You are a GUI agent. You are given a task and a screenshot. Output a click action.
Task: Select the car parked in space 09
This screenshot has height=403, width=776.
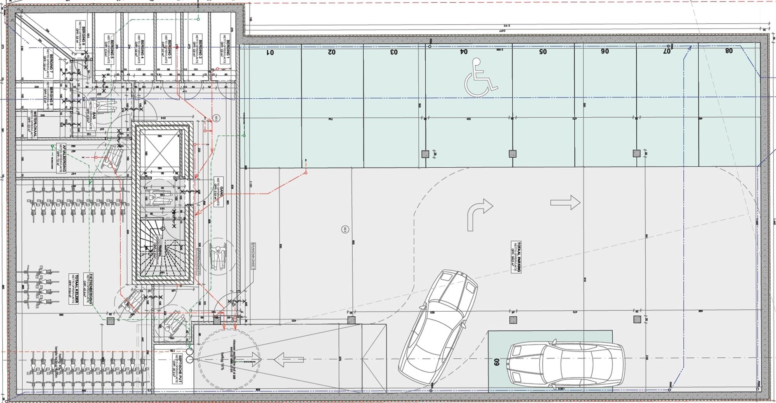click(566, 364)
